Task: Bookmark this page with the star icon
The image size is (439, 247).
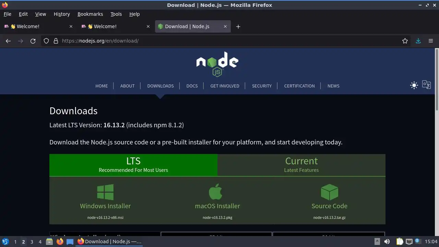Action: click(405, 41)
